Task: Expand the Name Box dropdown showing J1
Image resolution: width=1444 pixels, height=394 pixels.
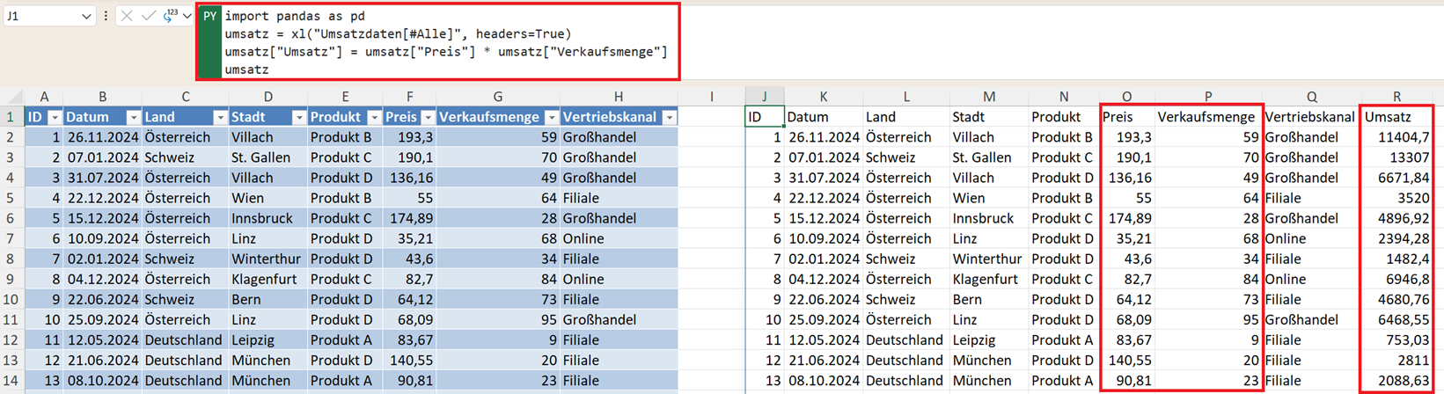Action: (x=85, y=16)
